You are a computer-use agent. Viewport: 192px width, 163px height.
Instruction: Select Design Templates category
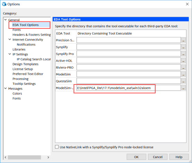click(25, 64)
